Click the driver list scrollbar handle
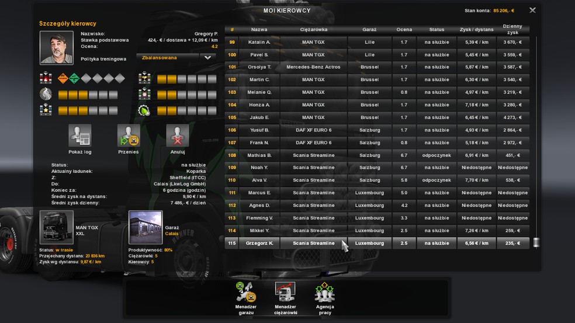The height and width of the screenshot is (323, 575). 536,242
